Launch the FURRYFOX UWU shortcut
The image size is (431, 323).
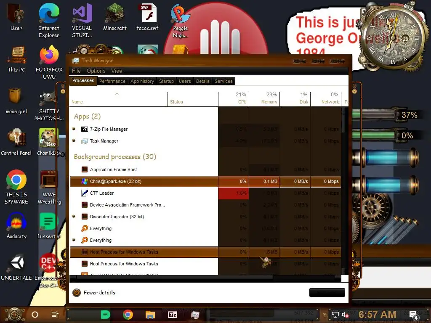coord(49,62)
